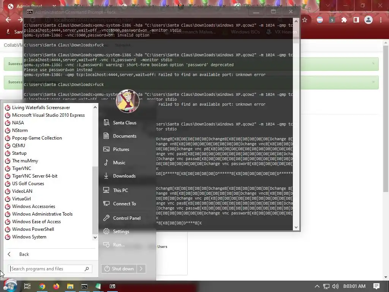Screen dimensions: 389x292
Task: Click Chrome back arrow
Action: [x=8, y=20]
